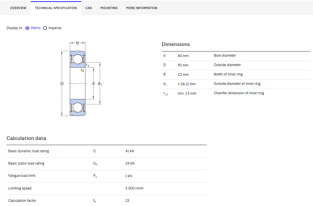313x206 pixels.
Task: Select the 1 kN fatigue limit value
Action: click(129, 176)
